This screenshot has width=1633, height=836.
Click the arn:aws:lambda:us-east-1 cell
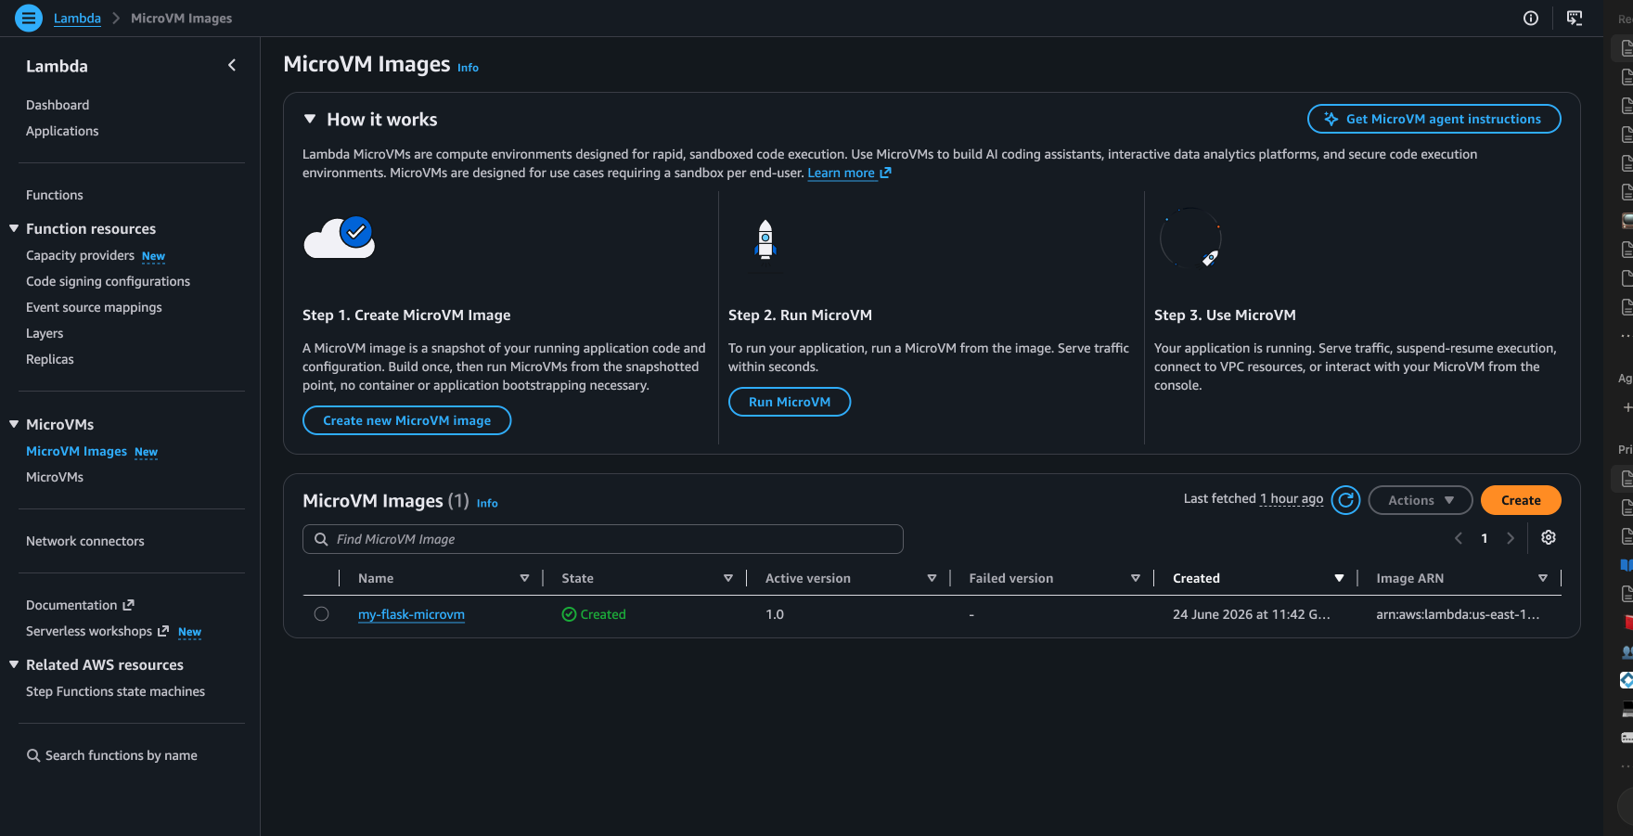pos(1458,614)
